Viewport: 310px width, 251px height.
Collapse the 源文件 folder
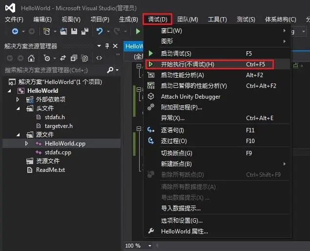tap(18, 135)
